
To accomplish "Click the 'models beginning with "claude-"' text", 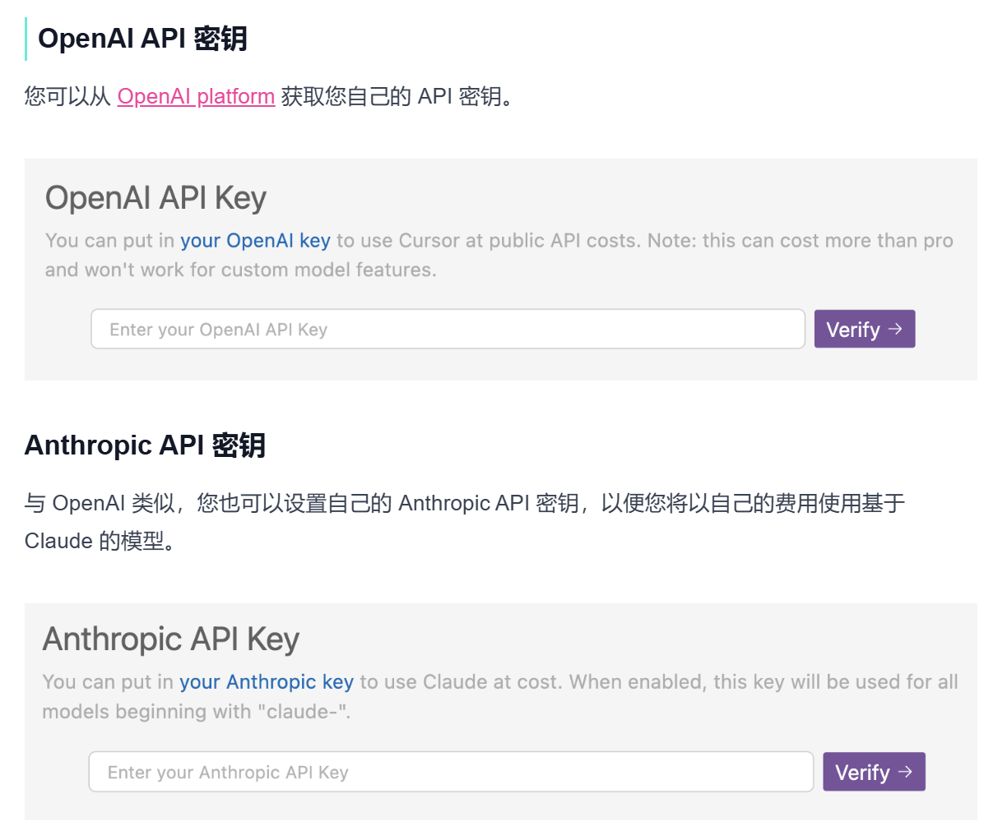I will [x=196, y=712].
